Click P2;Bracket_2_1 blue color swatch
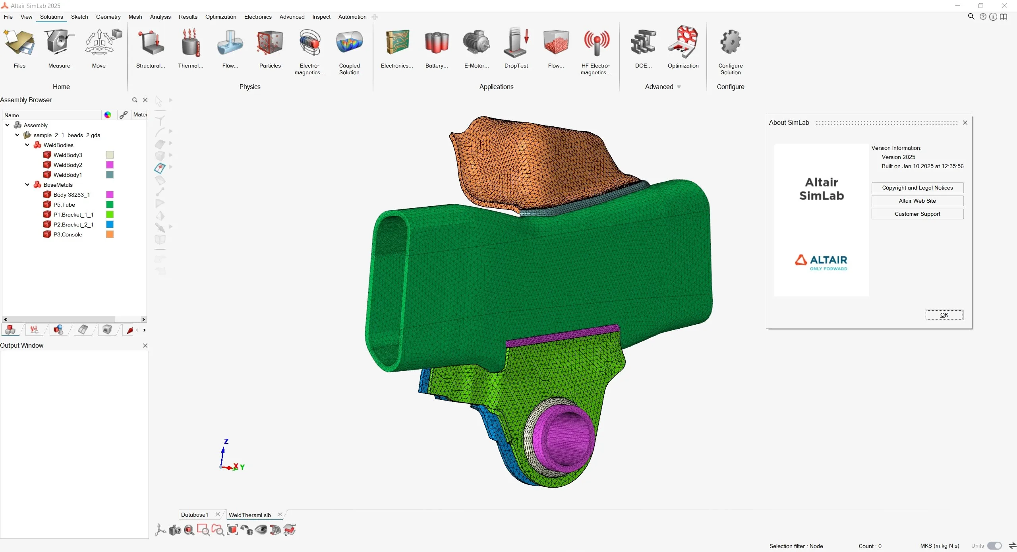The height and width of the screenshot is (552, 1017). [x=110, y=225]
